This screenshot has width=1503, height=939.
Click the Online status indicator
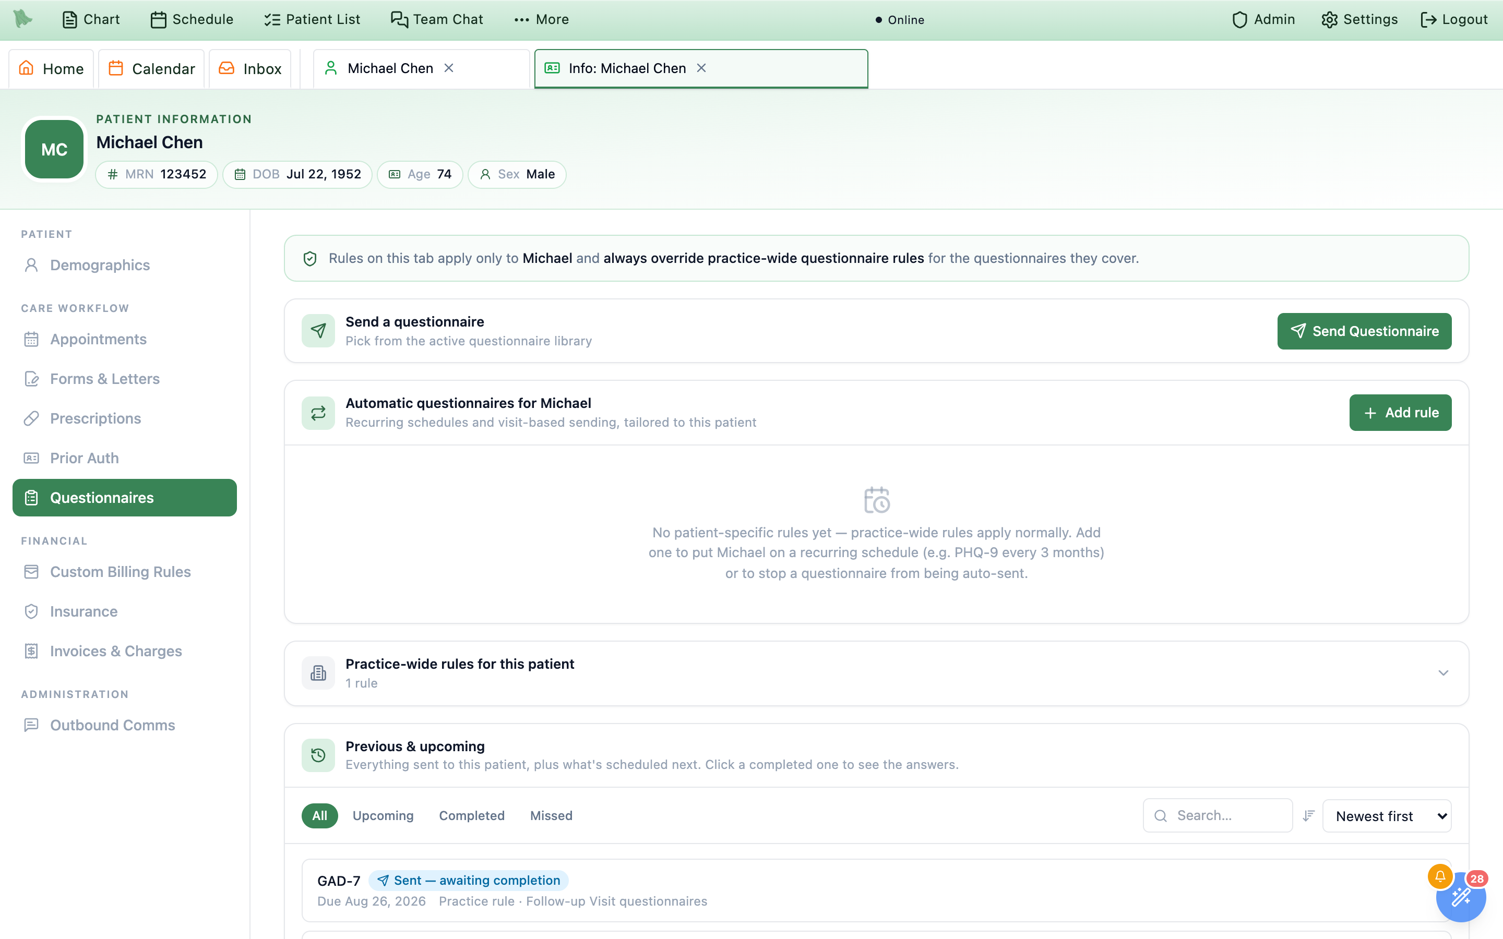point(900,20)
